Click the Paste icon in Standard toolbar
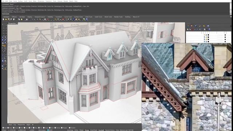The width and height of the screenshot is (233, 131). tap(21, 19)
